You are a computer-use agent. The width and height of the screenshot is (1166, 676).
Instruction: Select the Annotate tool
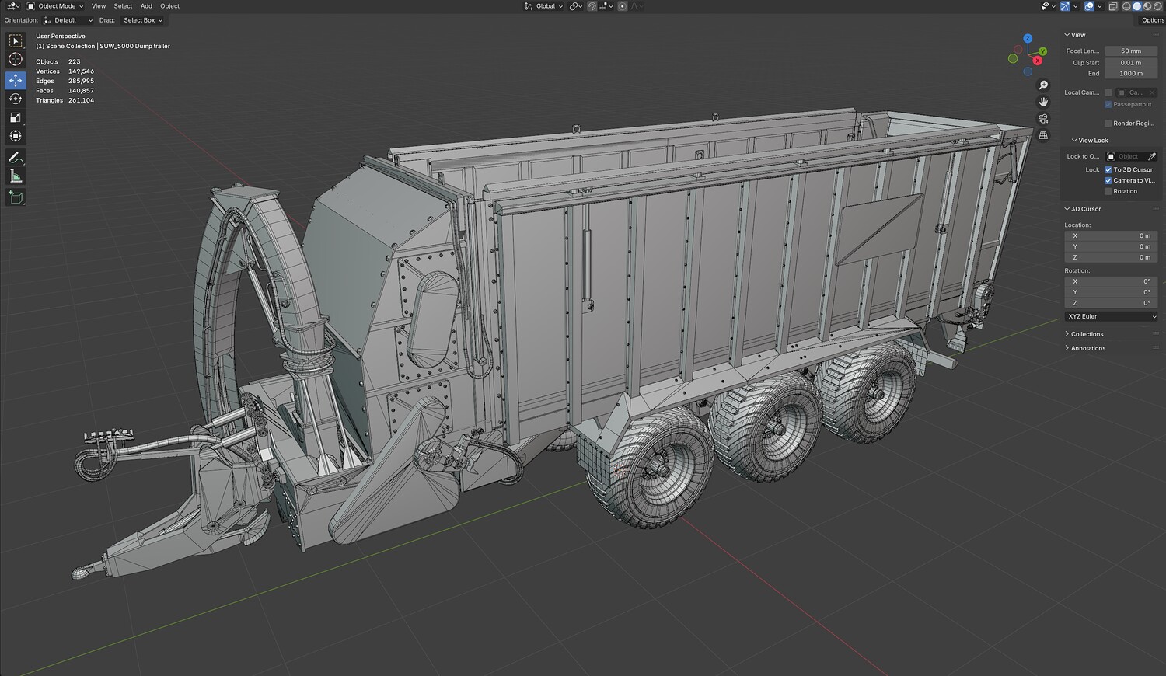(16, 158)
